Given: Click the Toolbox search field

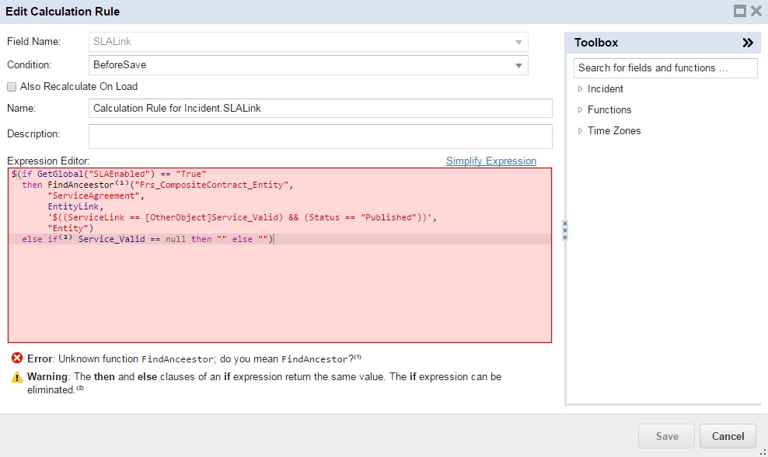Looking at the screenshot, I should tap(665, 68).
